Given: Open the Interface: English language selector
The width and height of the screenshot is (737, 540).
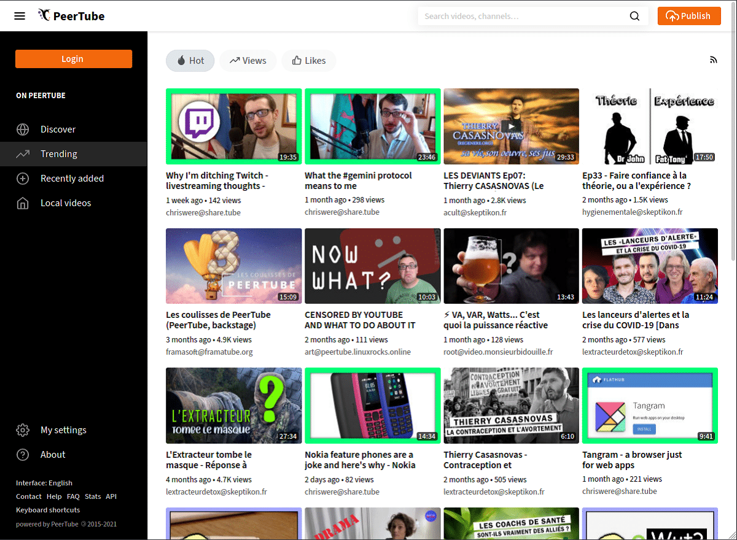Looking at the screenshot, I should pyautogui.click(x=43, y=483).
